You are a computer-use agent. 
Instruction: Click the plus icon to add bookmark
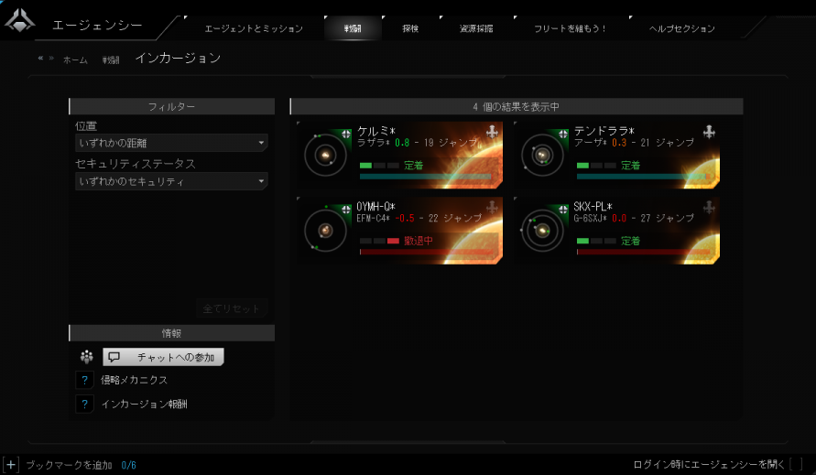point(11,465)
